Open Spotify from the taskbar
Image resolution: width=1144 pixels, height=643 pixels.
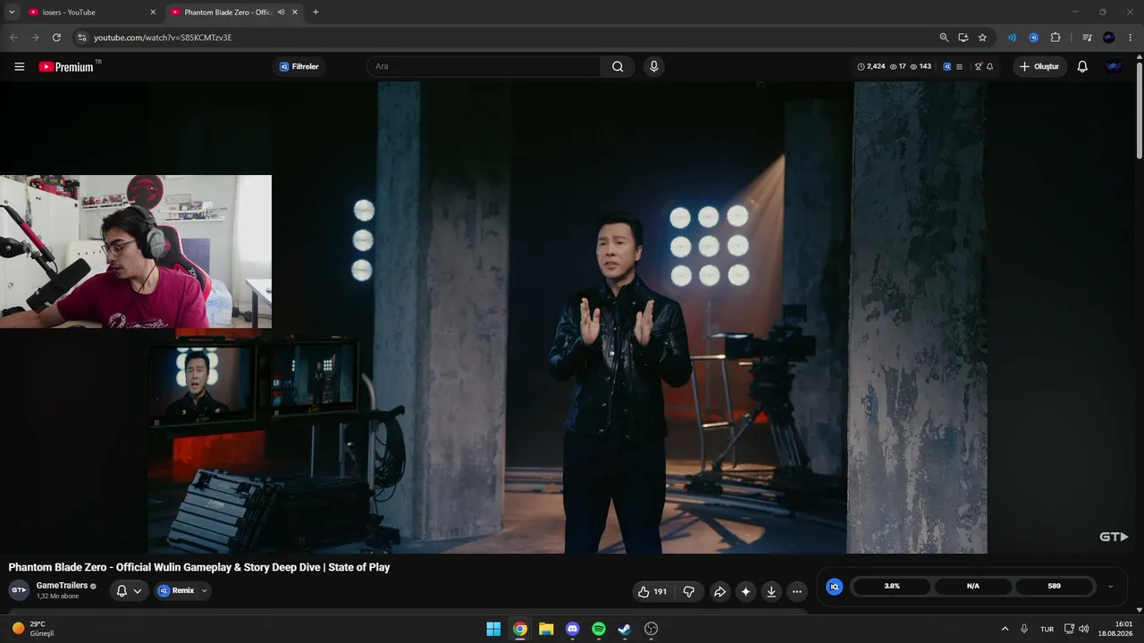pyautogui.click(x=599, y=629)
